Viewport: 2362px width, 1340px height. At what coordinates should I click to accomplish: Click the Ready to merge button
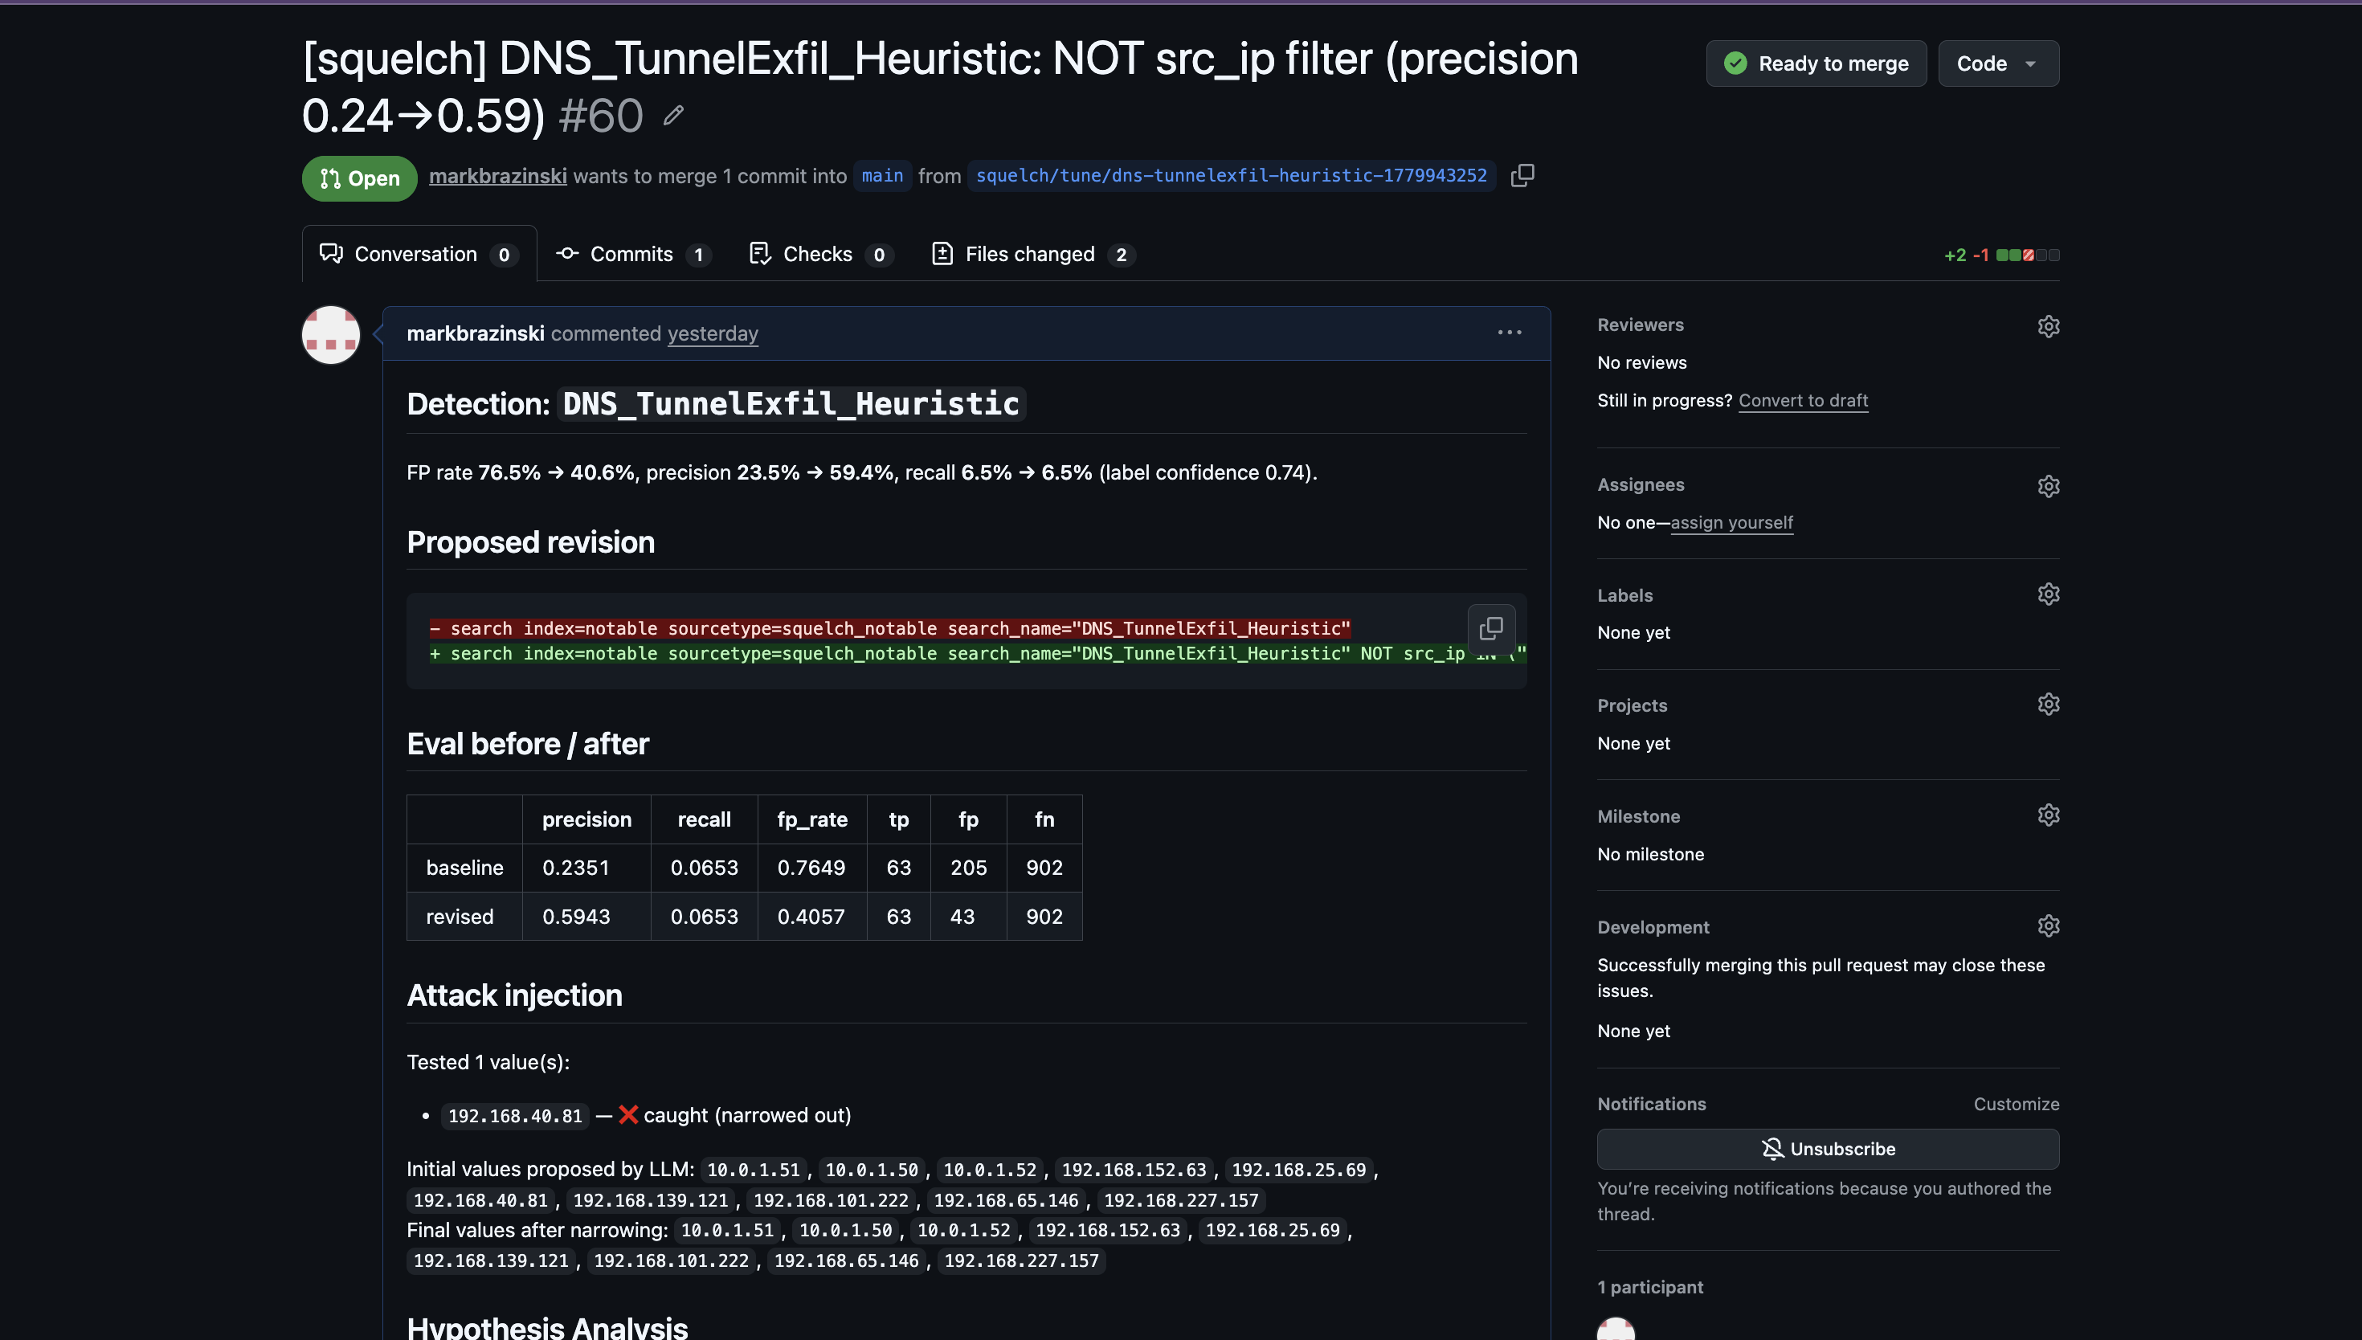(1816, 63)
